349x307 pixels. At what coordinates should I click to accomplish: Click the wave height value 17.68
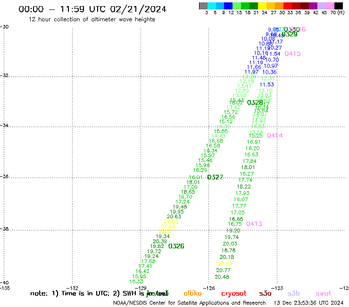148,261
